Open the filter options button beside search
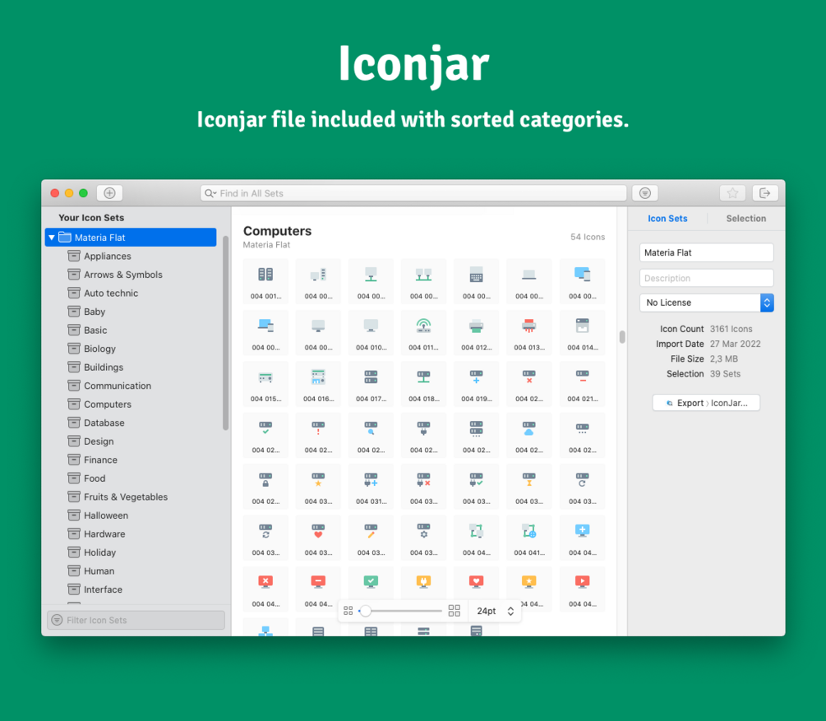The height and width of the screenshot is (721, 826). (x=645, y=193)
